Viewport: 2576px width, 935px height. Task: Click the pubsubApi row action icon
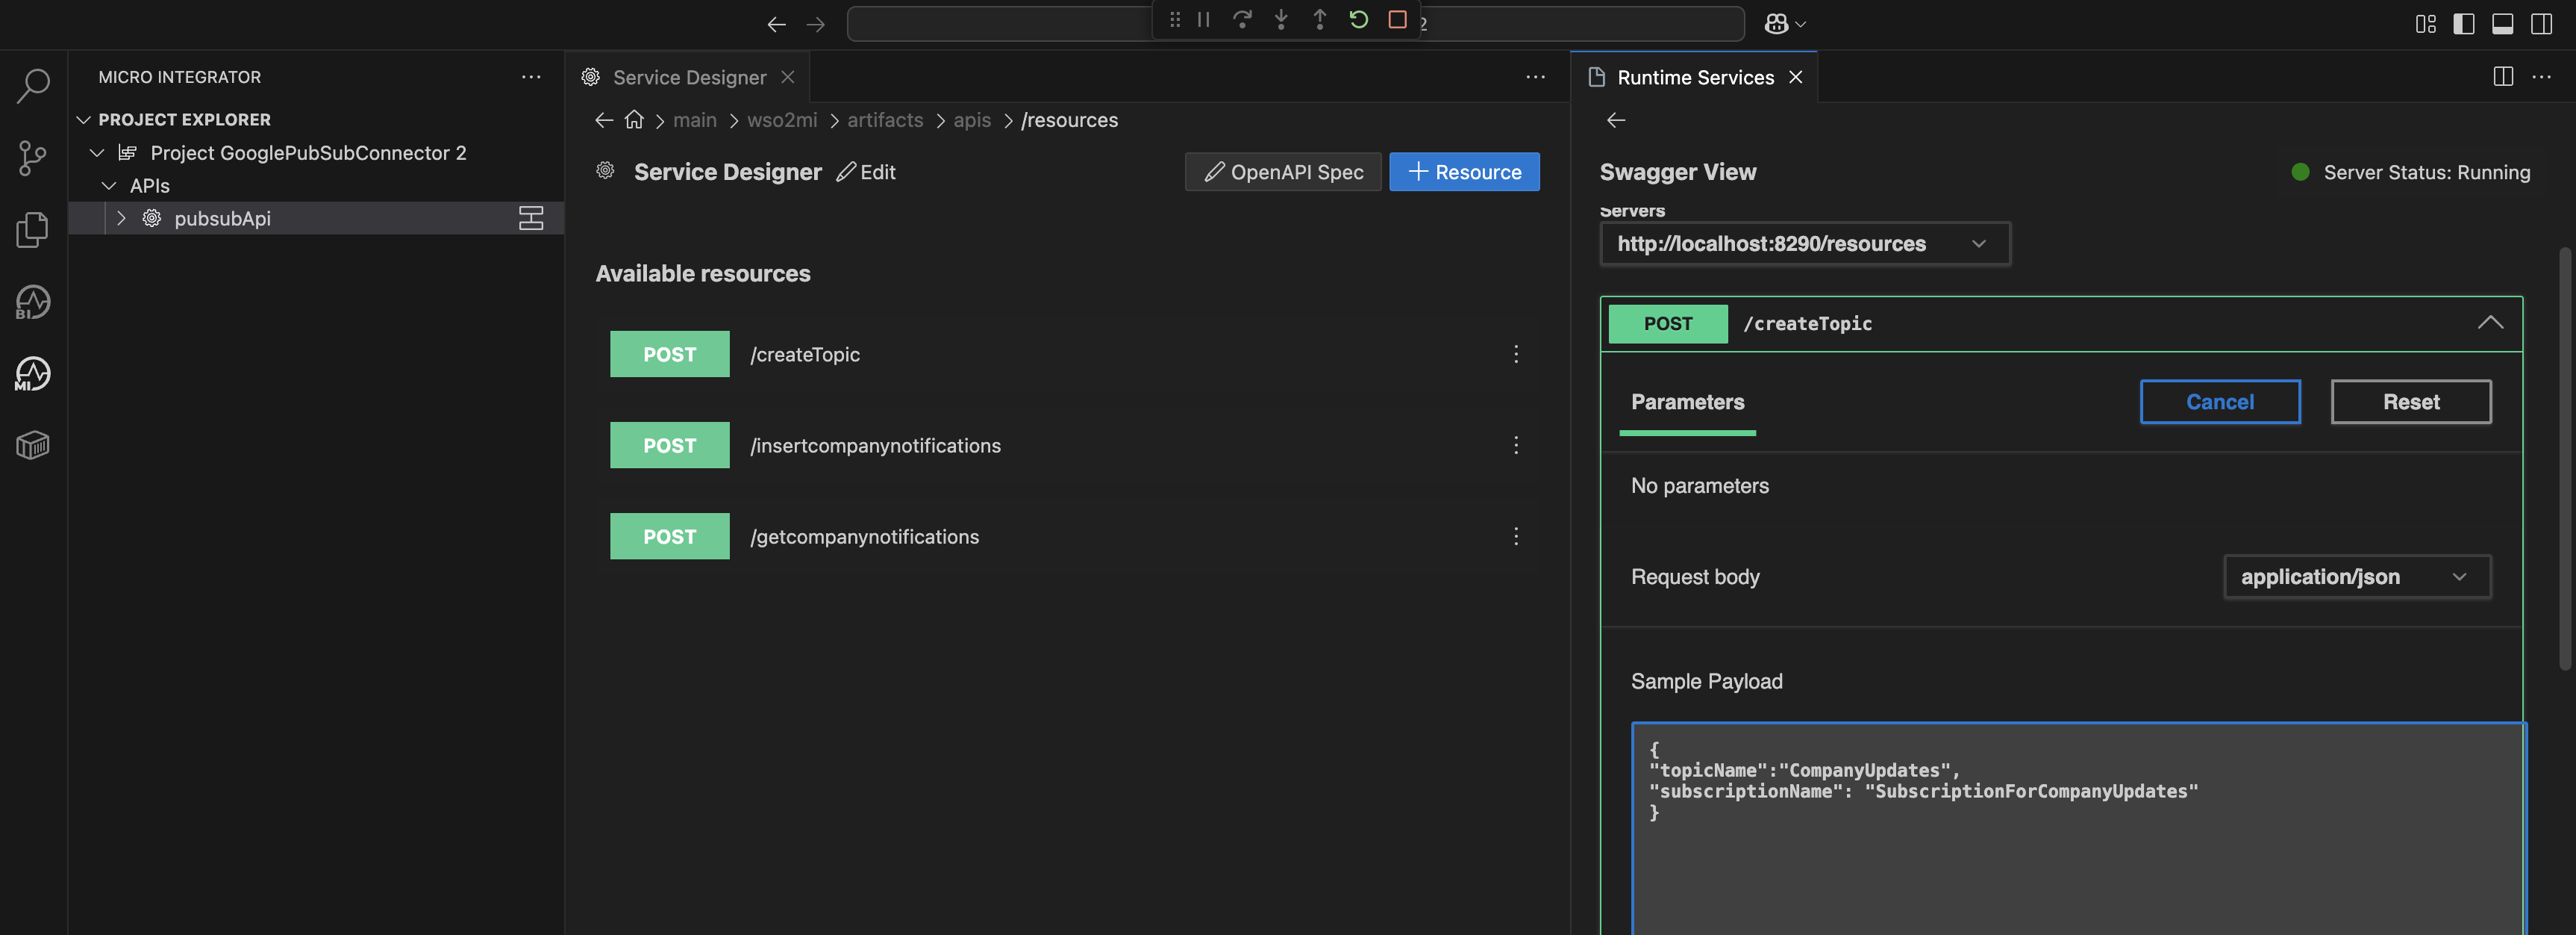click(x=531, y=218)
